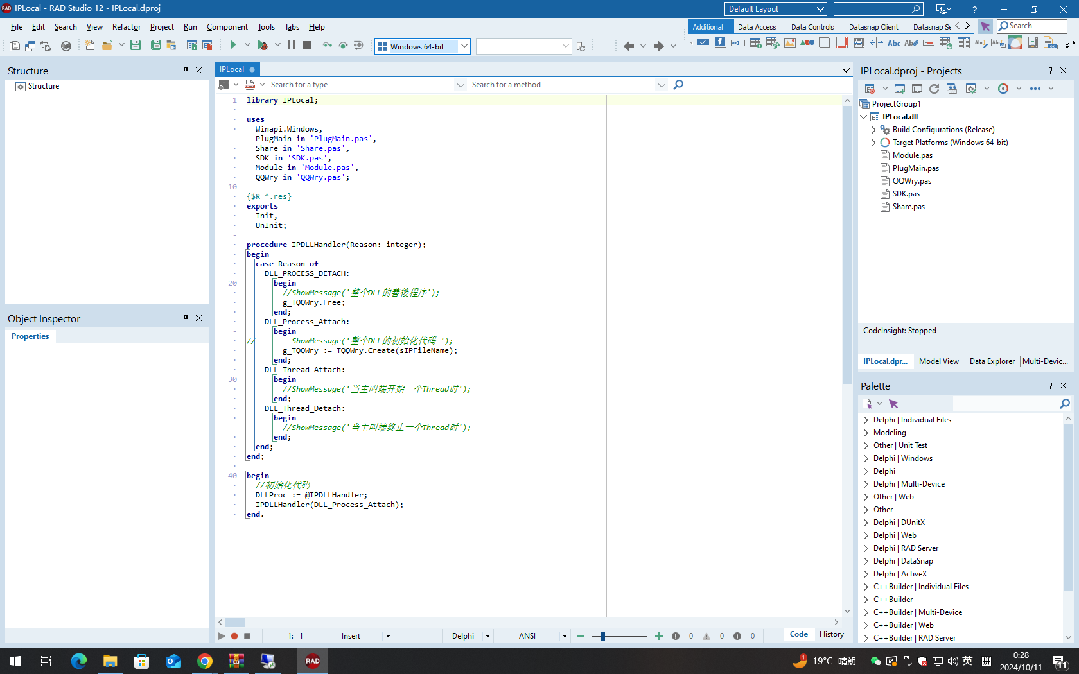Viewport: 1079px width, 674px height.
Task: Click the red macro record button
Action: point(234,636)
